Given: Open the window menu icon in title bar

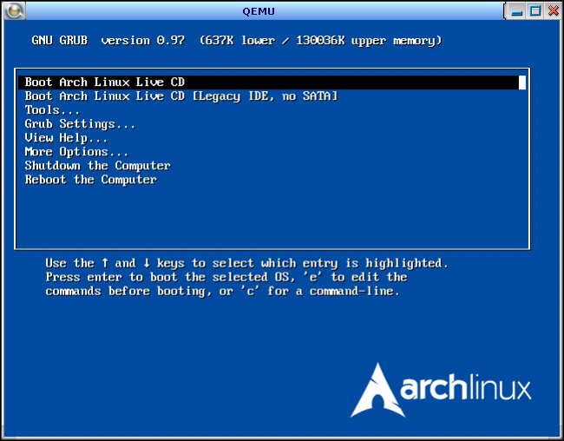Looking at the screenshot, I should click(x=11, y=10).
